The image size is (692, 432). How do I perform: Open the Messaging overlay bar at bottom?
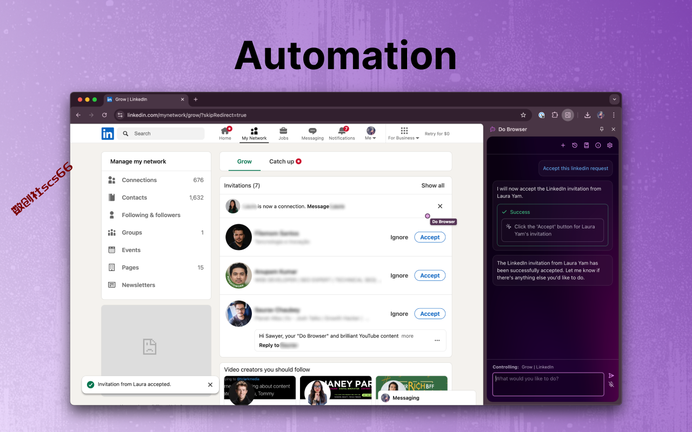(x=426, y=398)
